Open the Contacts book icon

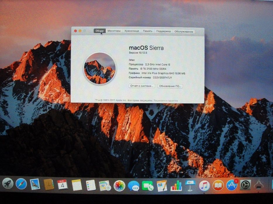(x=49, y=184)
